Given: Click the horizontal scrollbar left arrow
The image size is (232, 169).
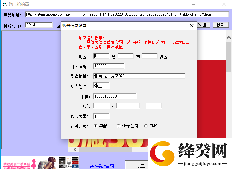Looking at the screenshot, I should [x=75, y=149].
